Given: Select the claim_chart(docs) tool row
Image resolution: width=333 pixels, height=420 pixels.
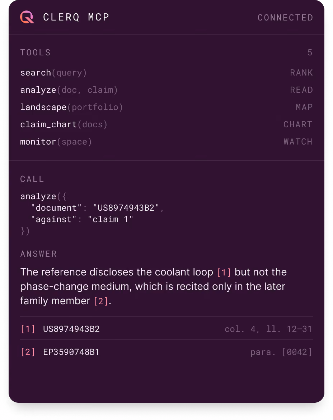Looking at the screenshot, I should (x=166, y=124).
